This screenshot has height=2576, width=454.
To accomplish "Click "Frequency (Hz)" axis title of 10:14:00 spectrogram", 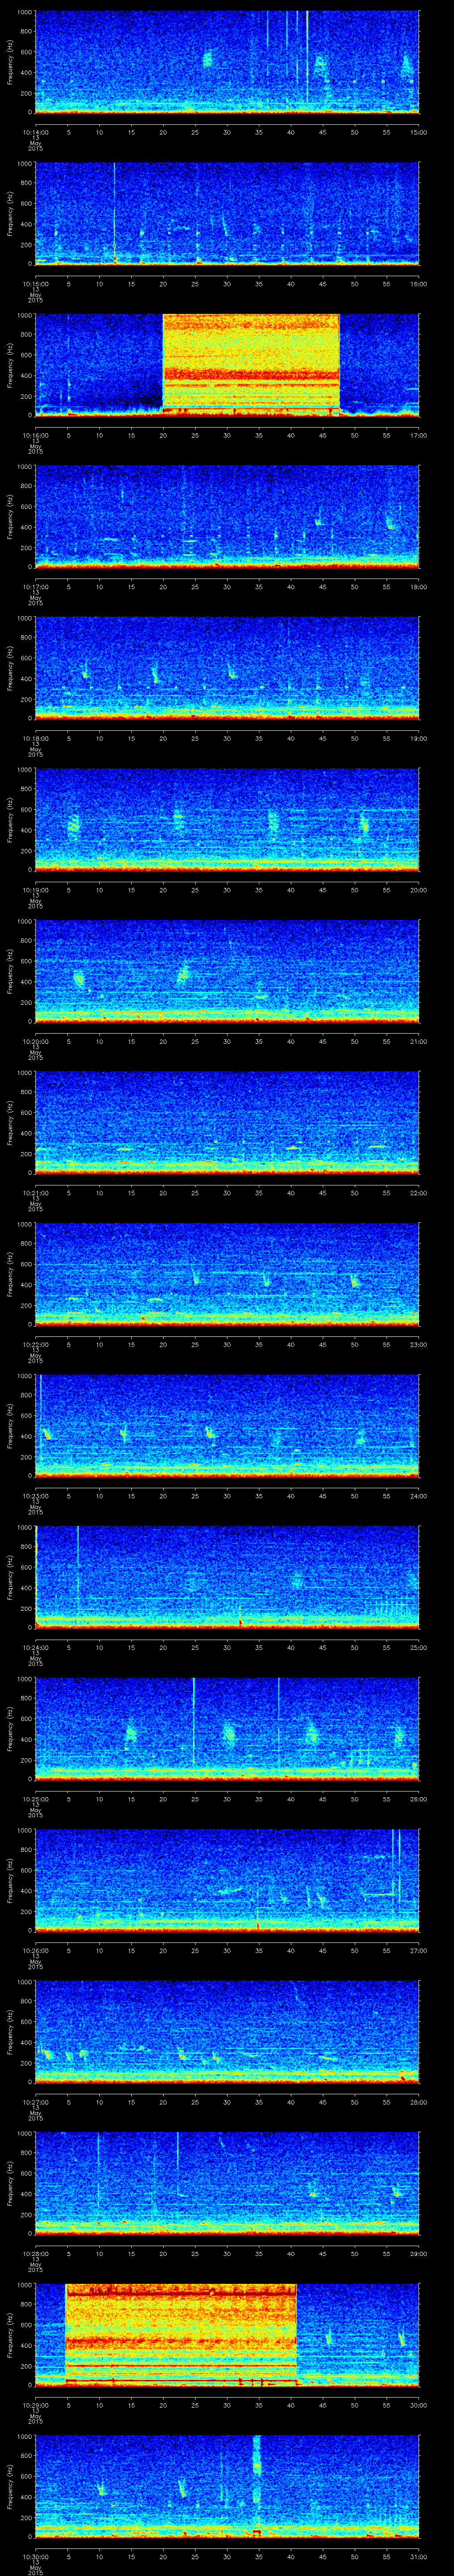I will 10,62.
